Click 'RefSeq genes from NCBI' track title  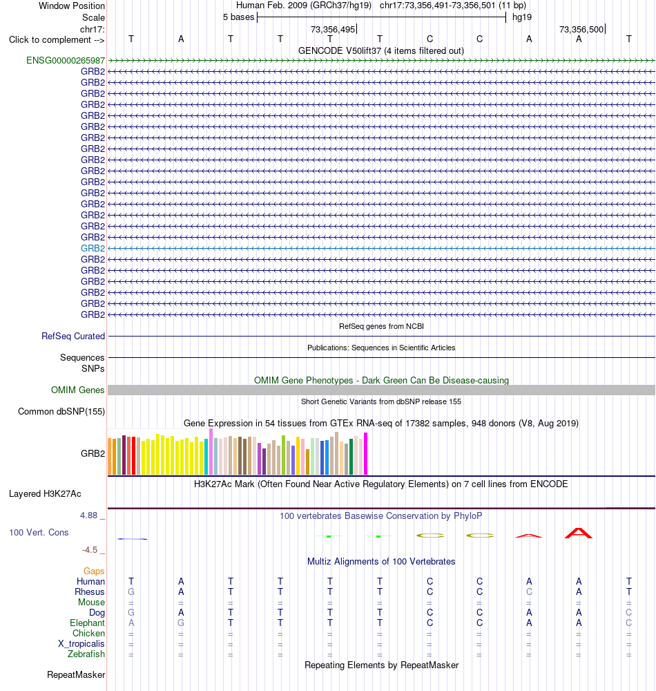[381, 326]
